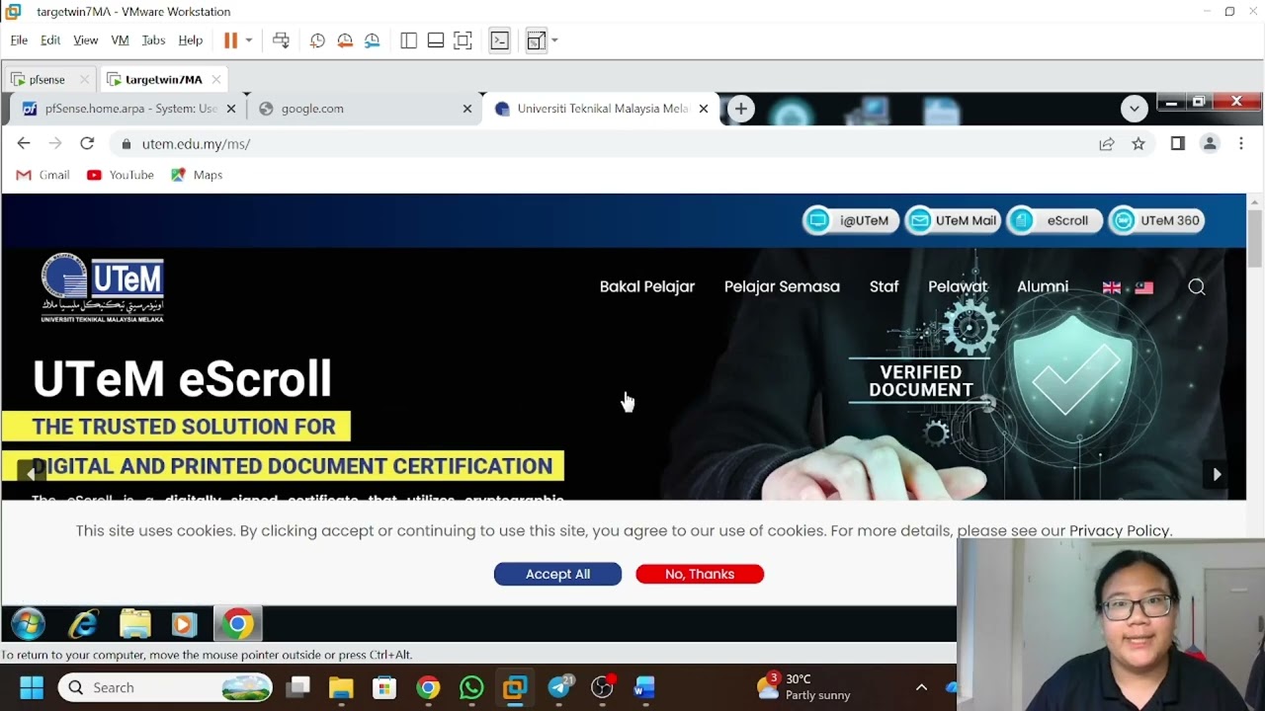Viewport: 1265px width, 711px height.
Task: Open Windows 7 Start orb in VM
Action: click(28, 624)
